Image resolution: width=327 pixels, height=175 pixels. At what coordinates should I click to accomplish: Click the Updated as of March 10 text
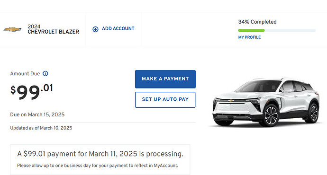point(41,128)
